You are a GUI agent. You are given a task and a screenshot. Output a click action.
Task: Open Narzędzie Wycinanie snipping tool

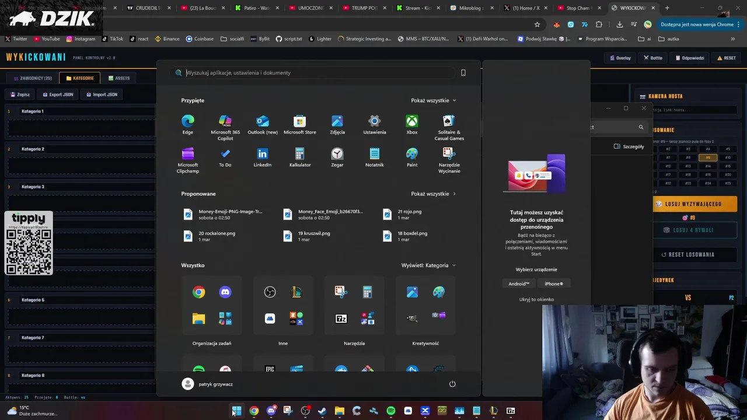click(x=449, y=160)
